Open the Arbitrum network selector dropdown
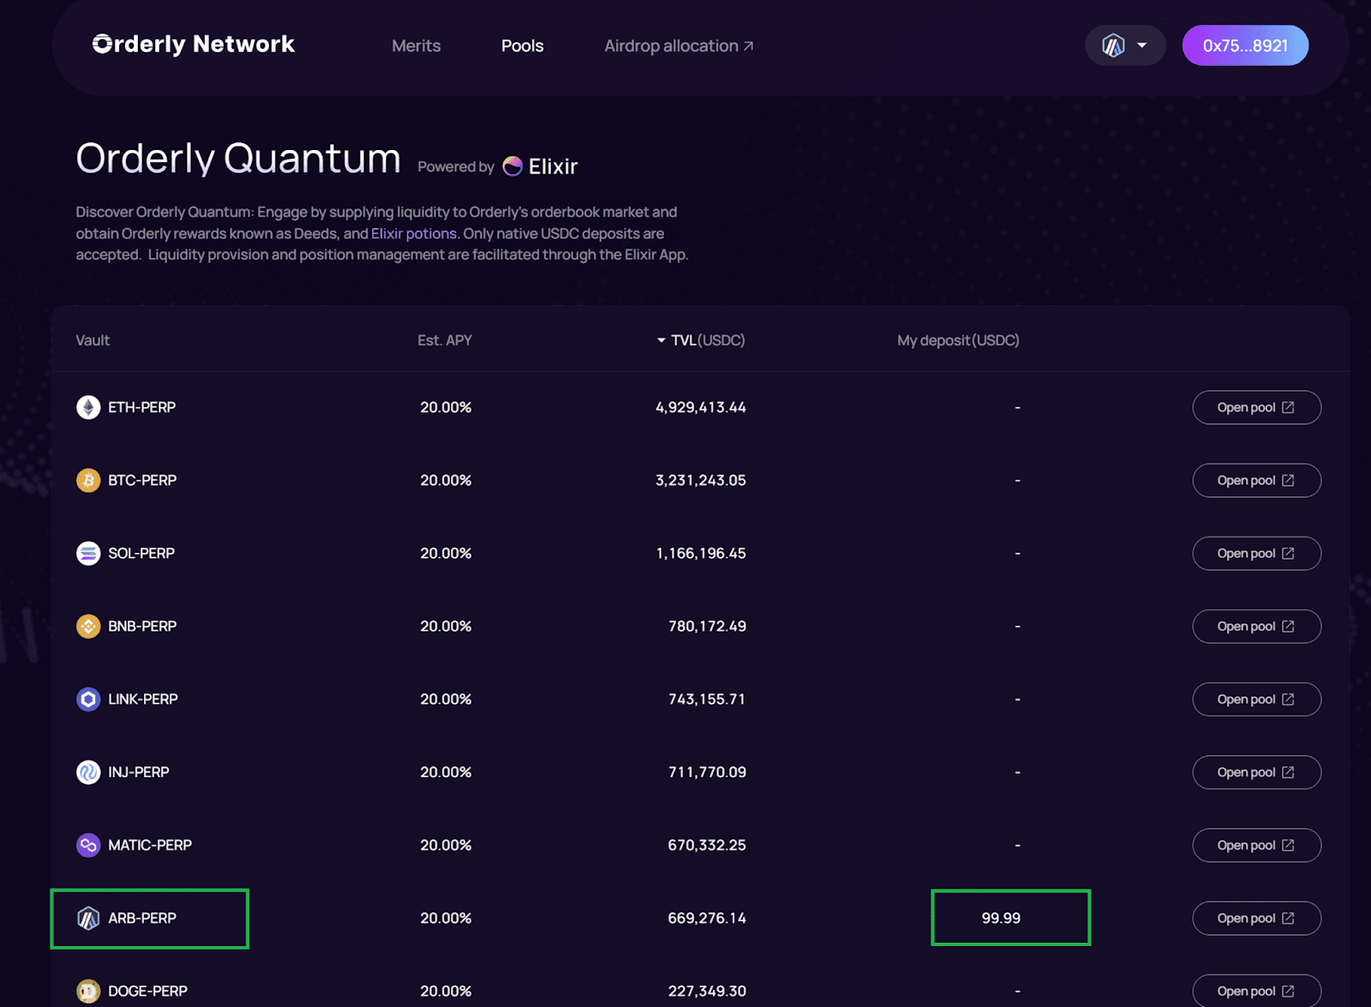1371x1007 pixels. (1125, 45)
